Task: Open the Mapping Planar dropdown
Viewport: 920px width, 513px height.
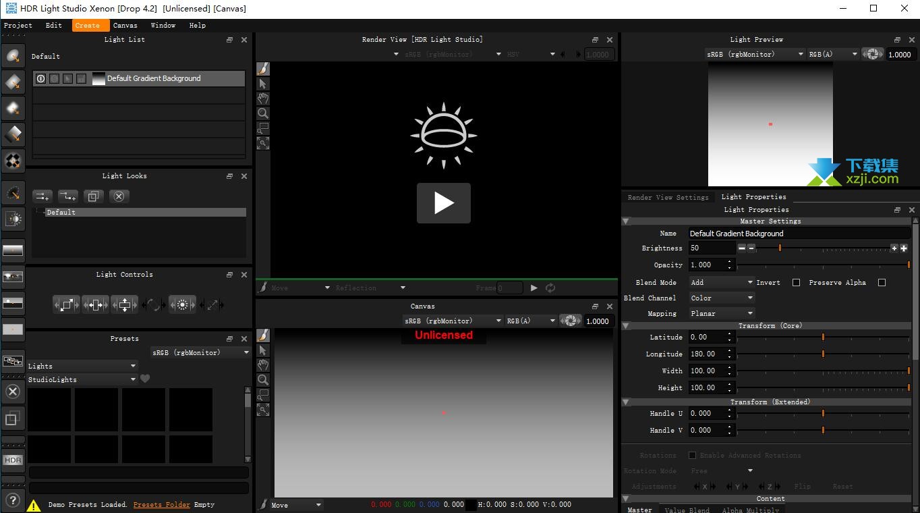Action: (721, 313)
